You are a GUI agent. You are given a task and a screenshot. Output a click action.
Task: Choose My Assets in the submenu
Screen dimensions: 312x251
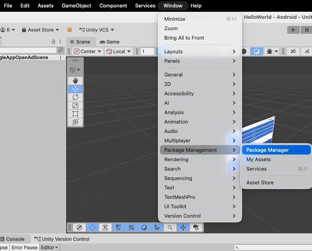tap(276, 160)
